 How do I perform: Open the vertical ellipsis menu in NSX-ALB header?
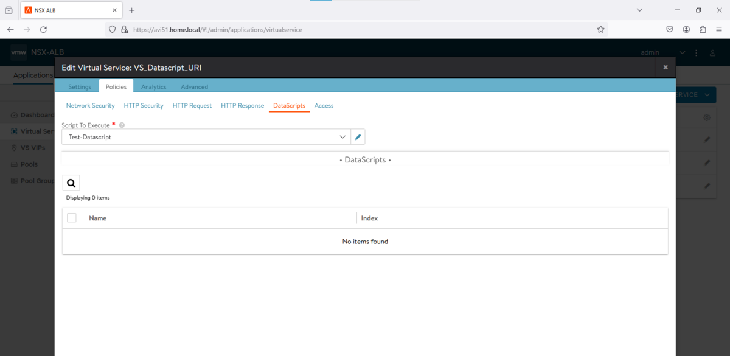(x=697, y=53)
